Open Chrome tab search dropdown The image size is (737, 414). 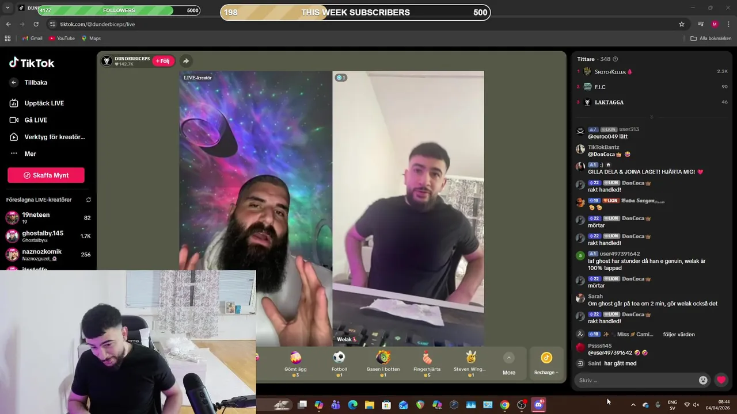click(8, 8)
